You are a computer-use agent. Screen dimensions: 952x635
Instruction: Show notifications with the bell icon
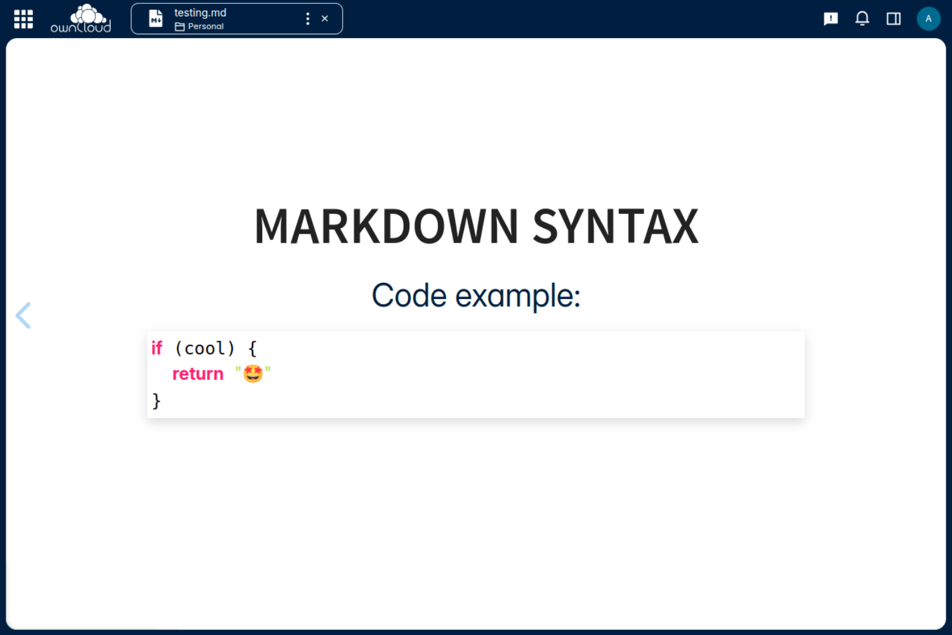(862, 18)
